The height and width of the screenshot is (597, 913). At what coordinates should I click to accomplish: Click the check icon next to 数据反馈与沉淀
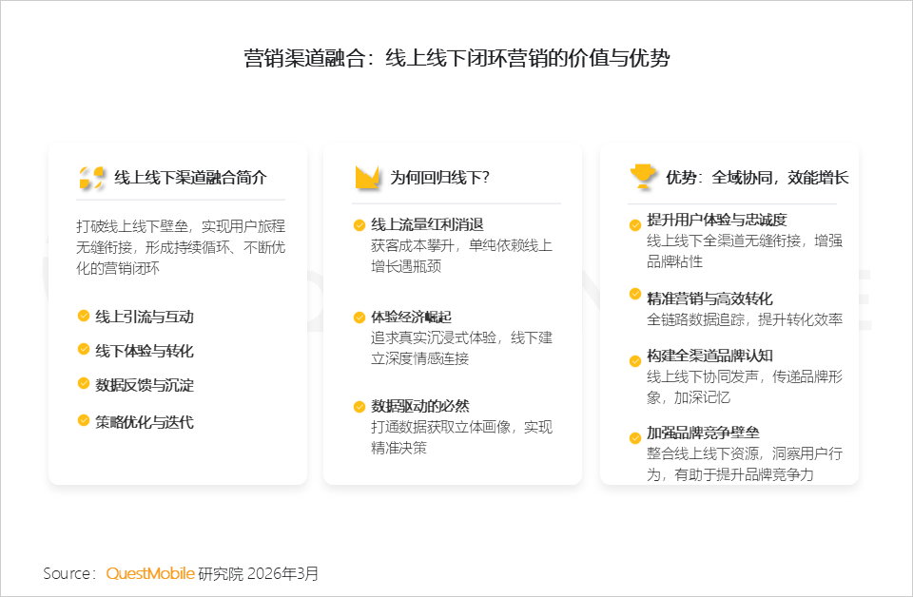[x=84, y=383]
